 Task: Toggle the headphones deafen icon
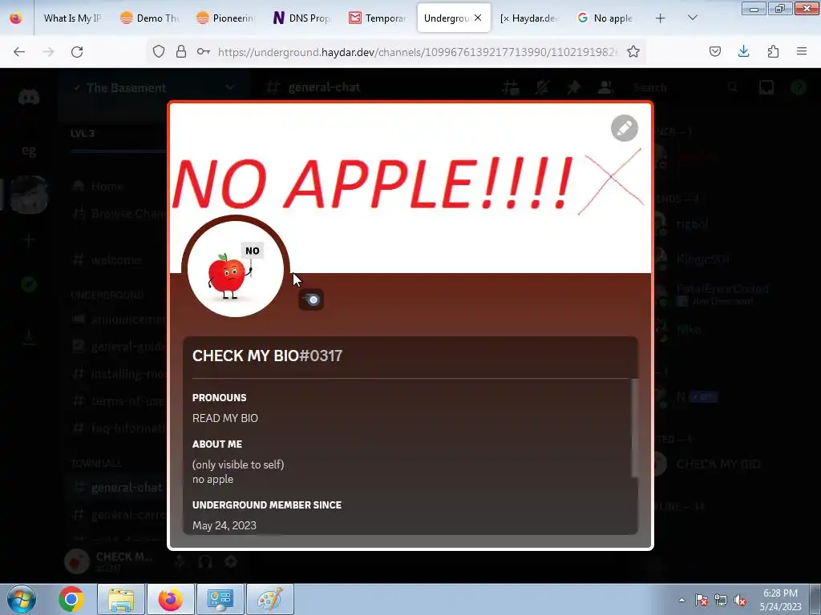[204, 561]
